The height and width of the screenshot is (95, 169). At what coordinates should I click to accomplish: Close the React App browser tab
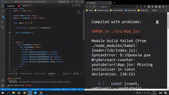[x=110, y=3]
